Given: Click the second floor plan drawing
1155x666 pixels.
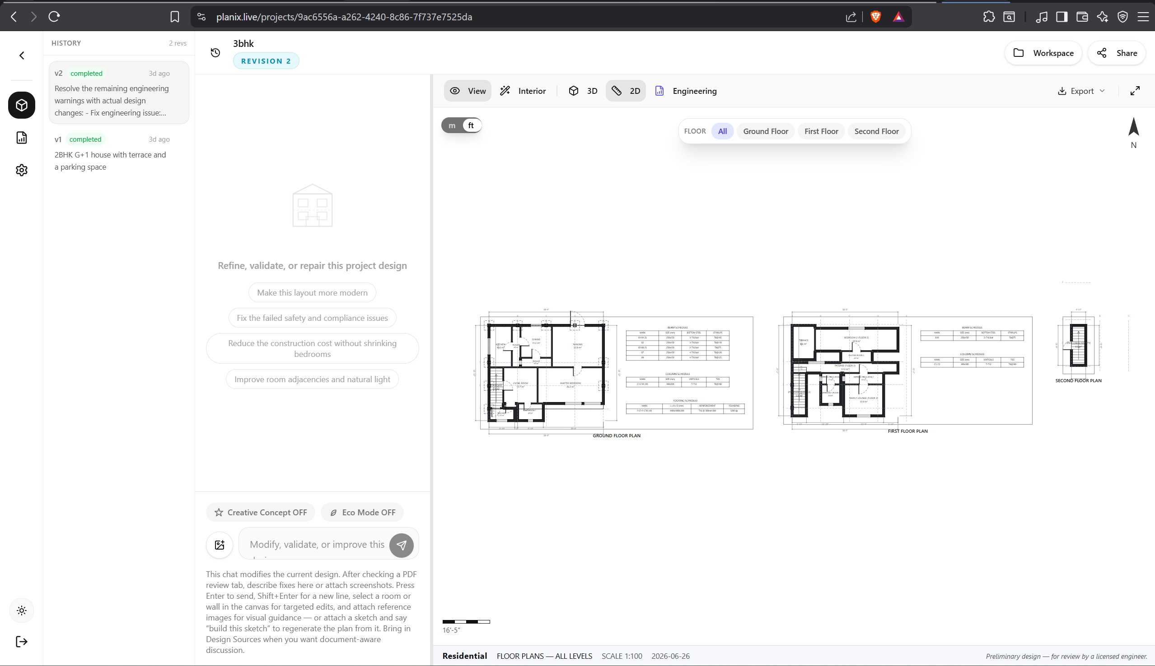Looking at the screenshot, I should pos(1079,345).
